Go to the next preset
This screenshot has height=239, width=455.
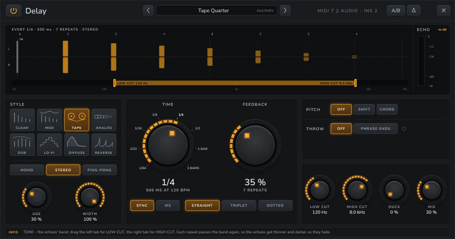coord(285,10)
